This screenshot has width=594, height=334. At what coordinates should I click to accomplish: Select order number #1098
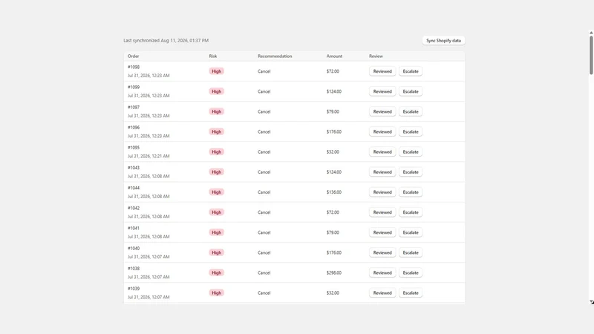pos(134,67)
